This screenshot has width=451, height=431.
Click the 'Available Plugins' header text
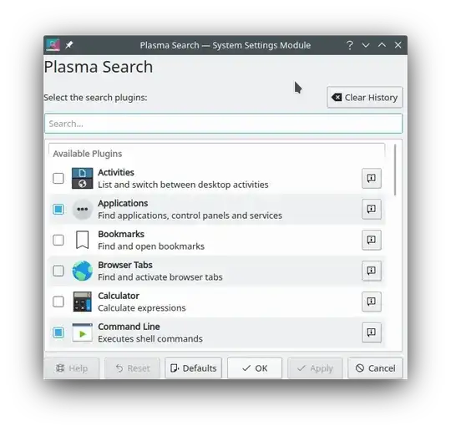[x=88, y=154]
